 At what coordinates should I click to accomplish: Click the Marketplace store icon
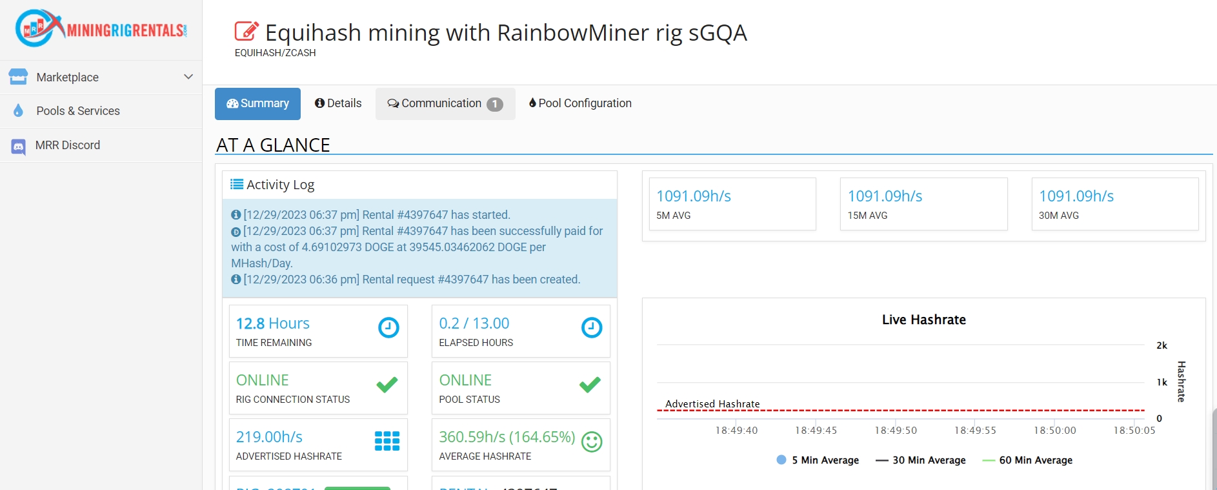(x=18, y=77)
